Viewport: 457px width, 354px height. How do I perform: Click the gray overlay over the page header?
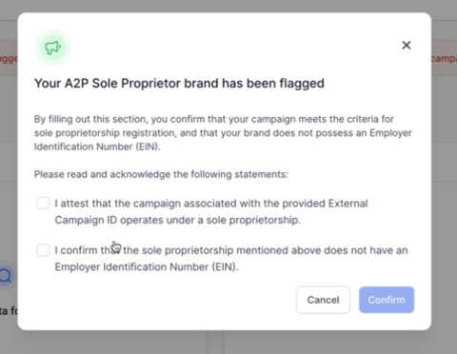click(228, 6)
